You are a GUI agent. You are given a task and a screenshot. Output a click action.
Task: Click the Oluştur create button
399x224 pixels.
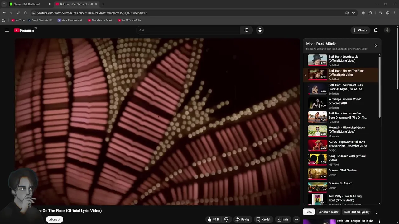(360, 30)
